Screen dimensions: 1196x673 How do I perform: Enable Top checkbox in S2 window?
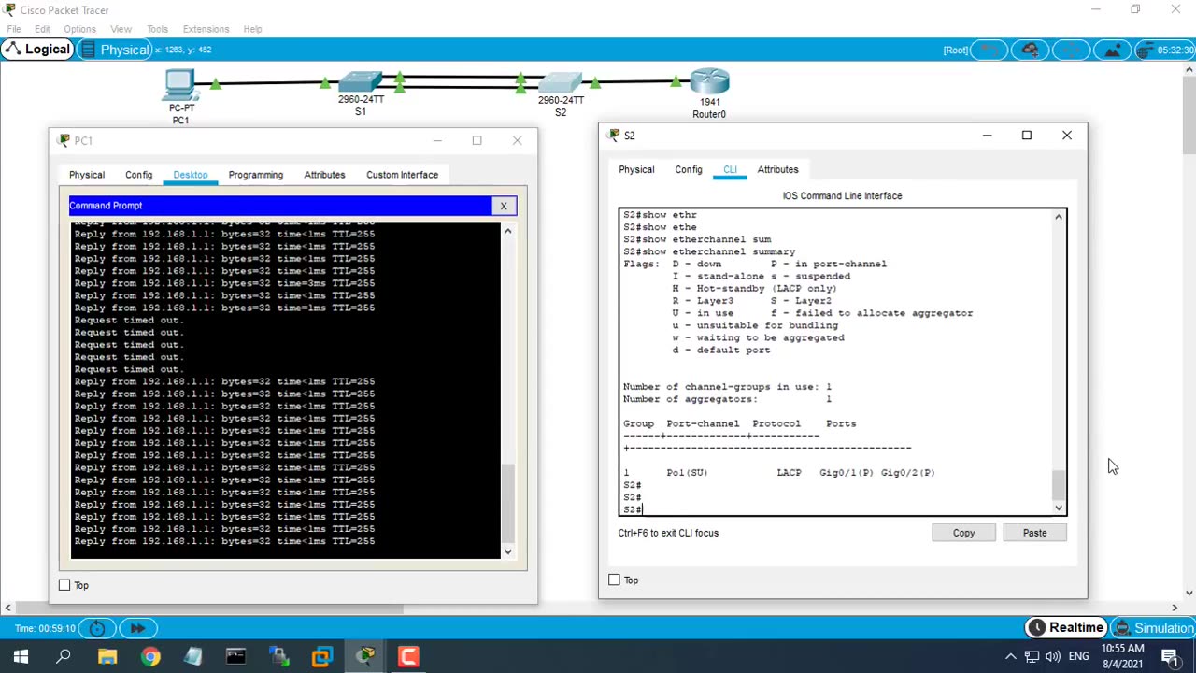pyautogui.click(x=614, y=580)
